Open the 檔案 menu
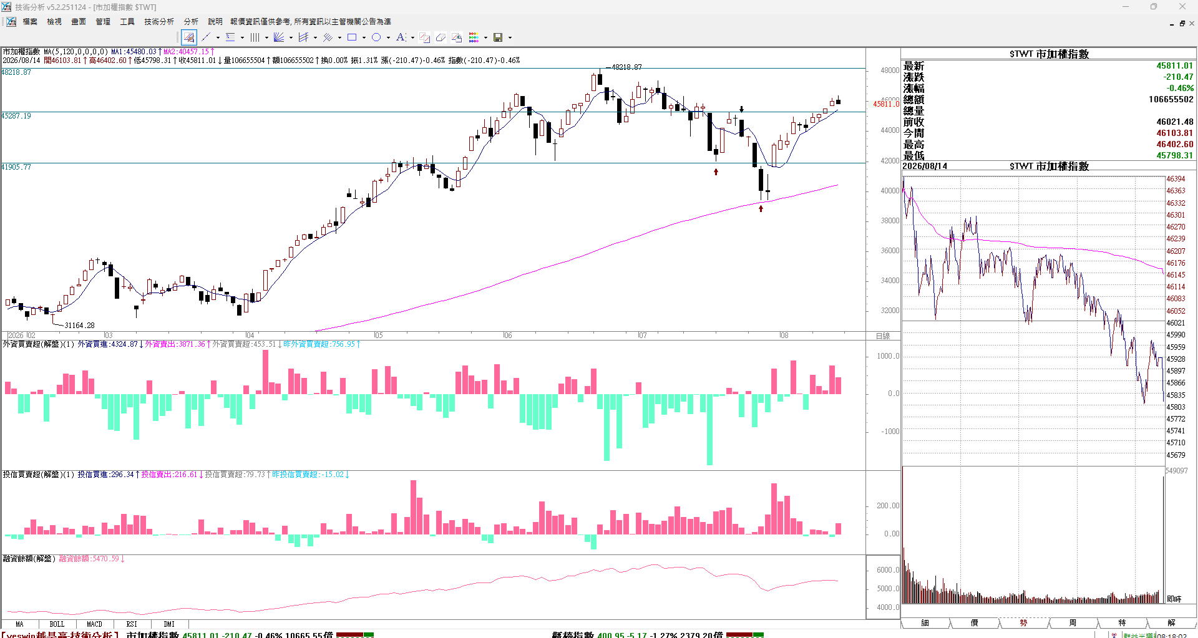The image size is (1198, 638). click(30, 22)
